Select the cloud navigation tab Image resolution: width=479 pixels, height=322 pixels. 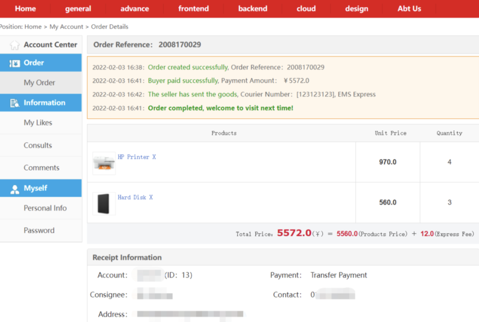(x=306, y=8)
